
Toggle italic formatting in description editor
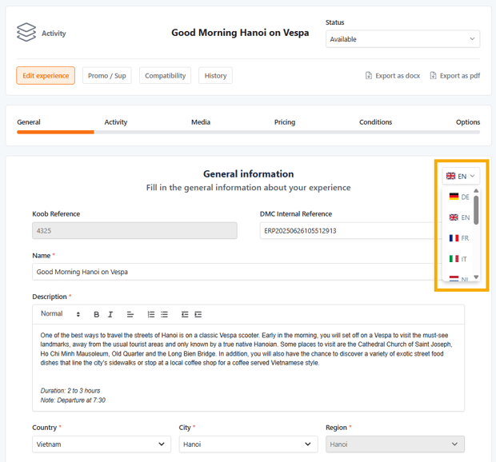[110, 315]
